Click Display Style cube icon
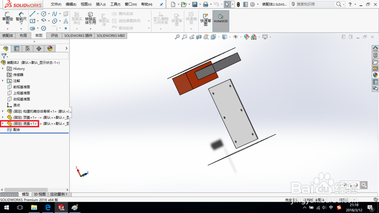The height and width of the screenshot is (213, 379). [x=224, y=37]
